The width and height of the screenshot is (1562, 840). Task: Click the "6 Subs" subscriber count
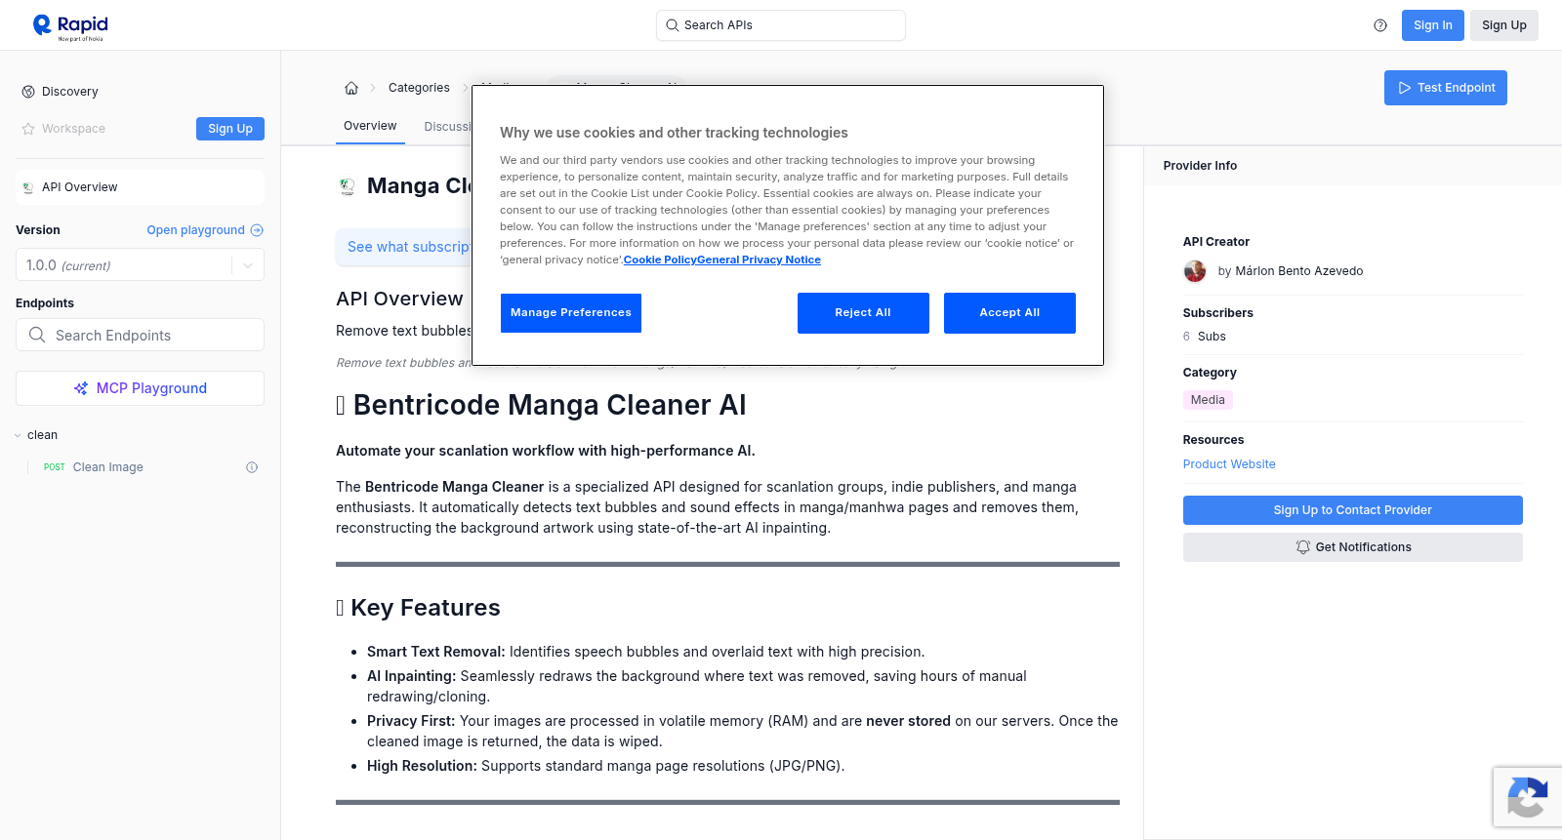point(1205,337)
